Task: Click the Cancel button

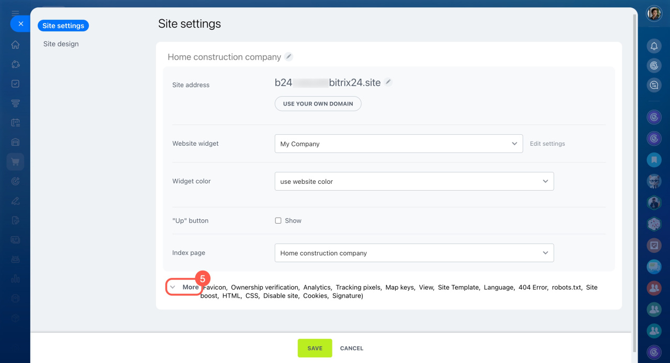Action: [x=351, y=348]
